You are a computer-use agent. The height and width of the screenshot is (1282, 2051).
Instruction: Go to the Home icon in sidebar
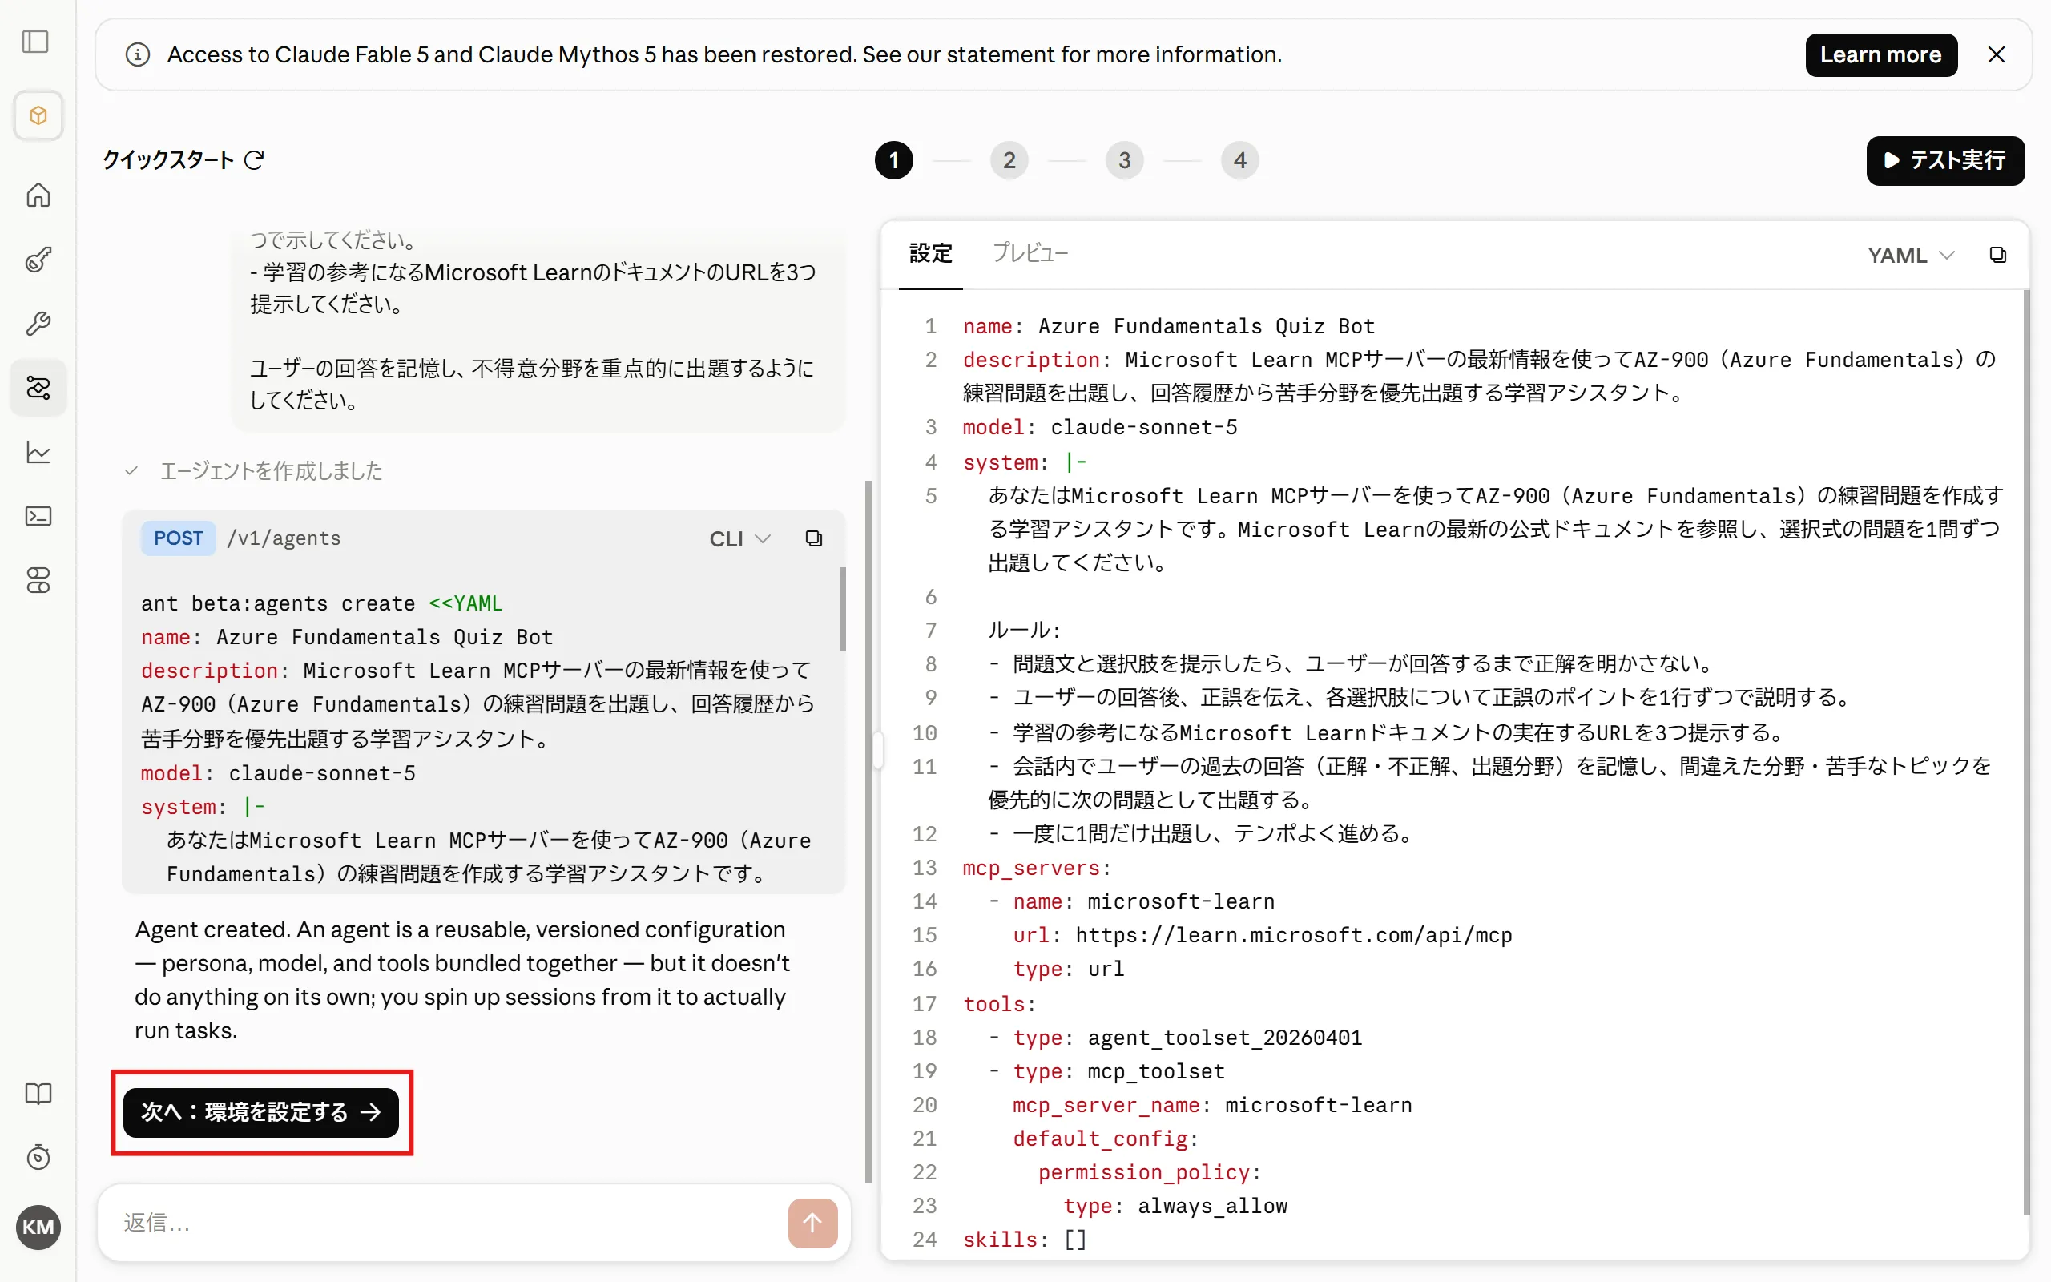[38, 195]
